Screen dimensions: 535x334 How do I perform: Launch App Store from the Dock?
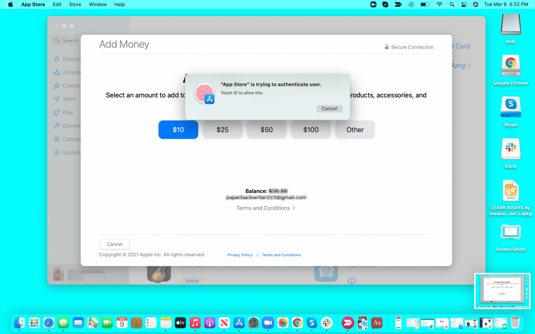coord(239,323)
